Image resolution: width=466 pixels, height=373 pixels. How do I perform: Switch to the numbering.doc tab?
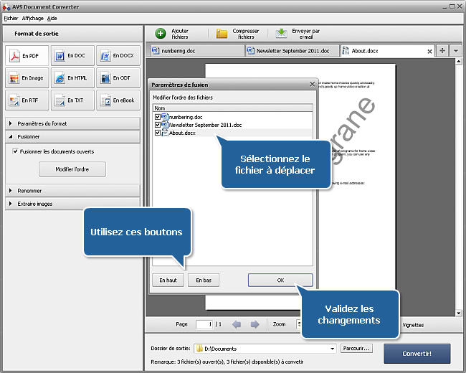click(194, 51)
